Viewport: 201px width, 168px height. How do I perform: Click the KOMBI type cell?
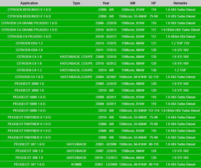[76, 164]
